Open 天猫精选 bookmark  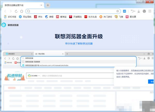[75, 17]
